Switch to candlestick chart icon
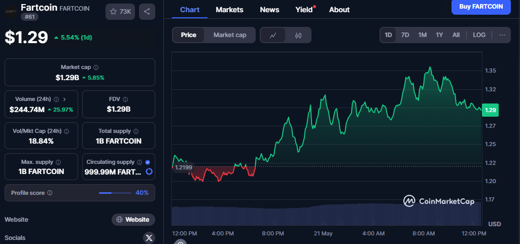This screenshot has height=244, width=520. pyautogui.click(x=298, y=35)
